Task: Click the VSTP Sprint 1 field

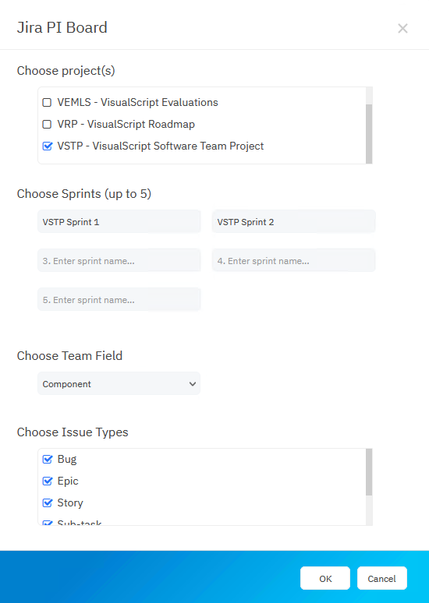Action: coord(119,221)
